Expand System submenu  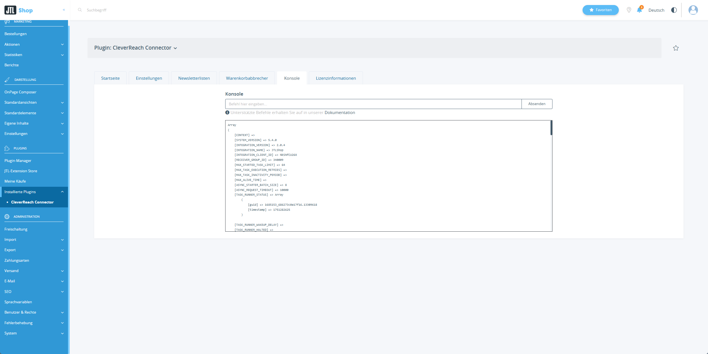[34, 333]
